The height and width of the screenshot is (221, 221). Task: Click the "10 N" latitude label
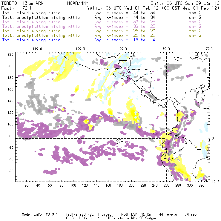tap(216, 95)
